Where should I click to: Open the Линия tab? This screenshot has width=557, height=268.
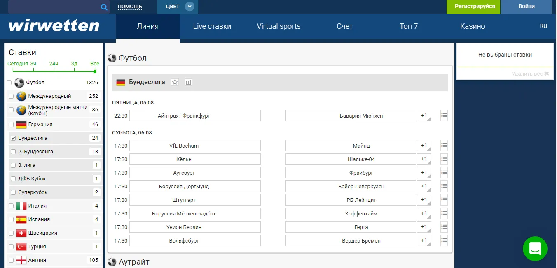tap(147, 26)
